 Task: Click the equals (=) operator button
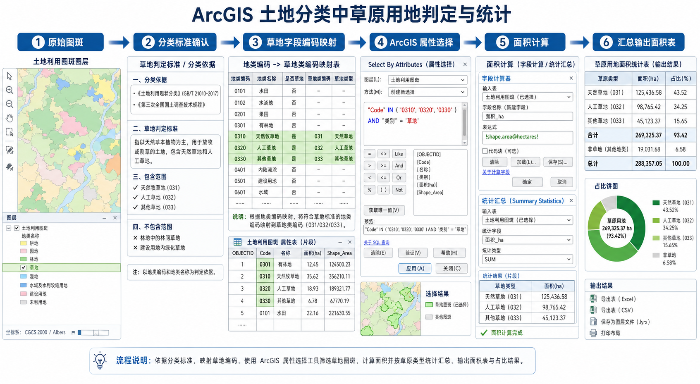click(370, 154)
